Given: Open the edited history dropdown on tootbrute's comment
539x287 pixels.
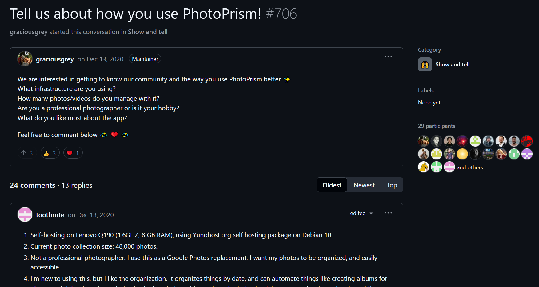Looking at the screenshot, I should [x=361, y=213].
